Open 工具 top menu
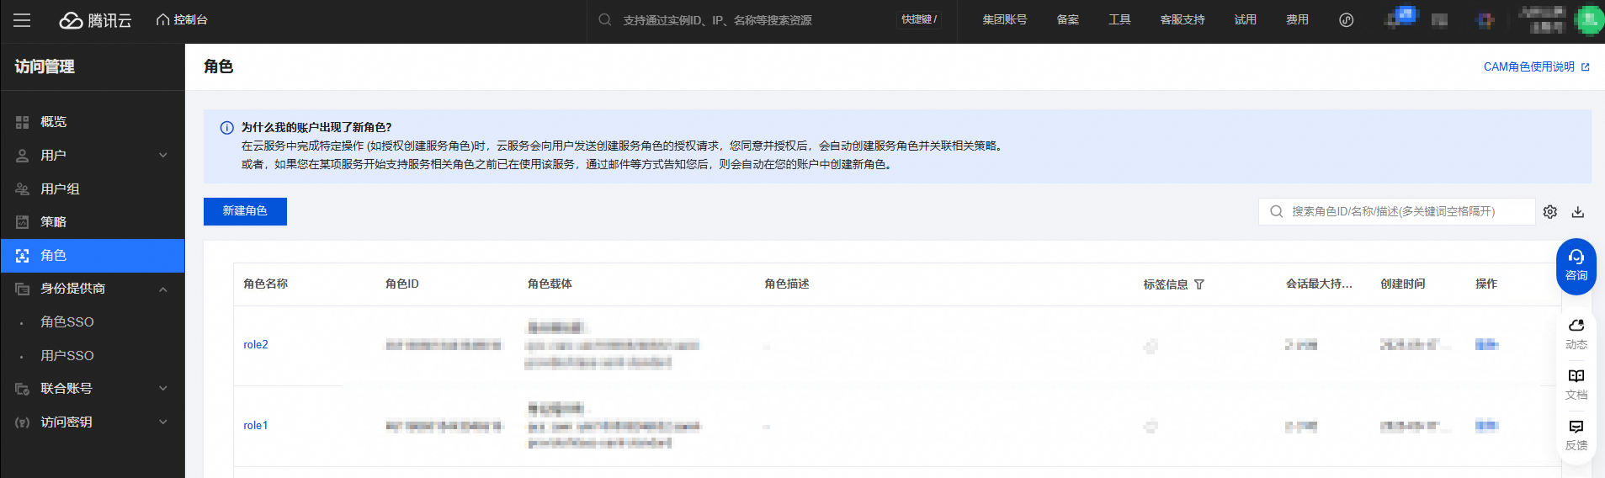 (1119, 19)
